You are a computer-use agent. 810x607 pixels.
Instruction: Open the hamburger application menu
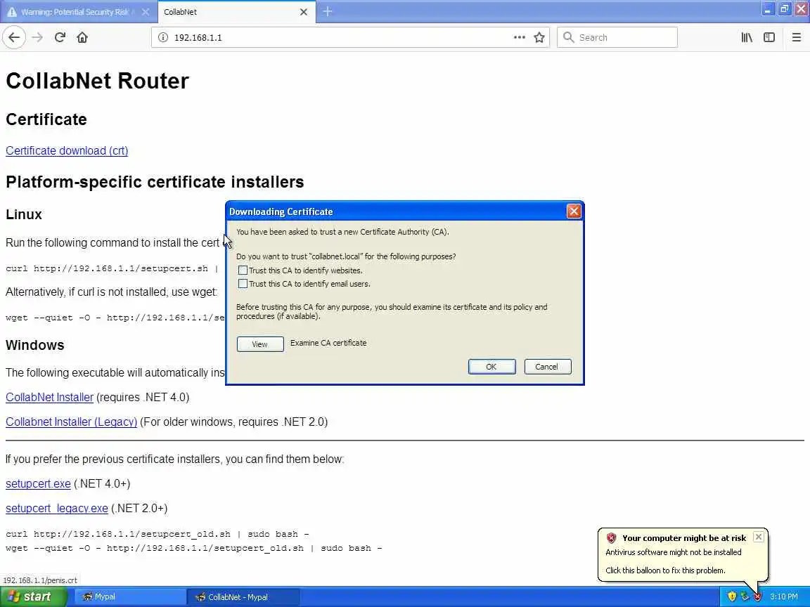(x=796, y=37)
